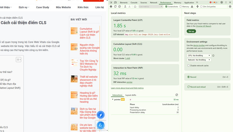
Task: Open Case Study menu item
Action: tap(43, 7)
